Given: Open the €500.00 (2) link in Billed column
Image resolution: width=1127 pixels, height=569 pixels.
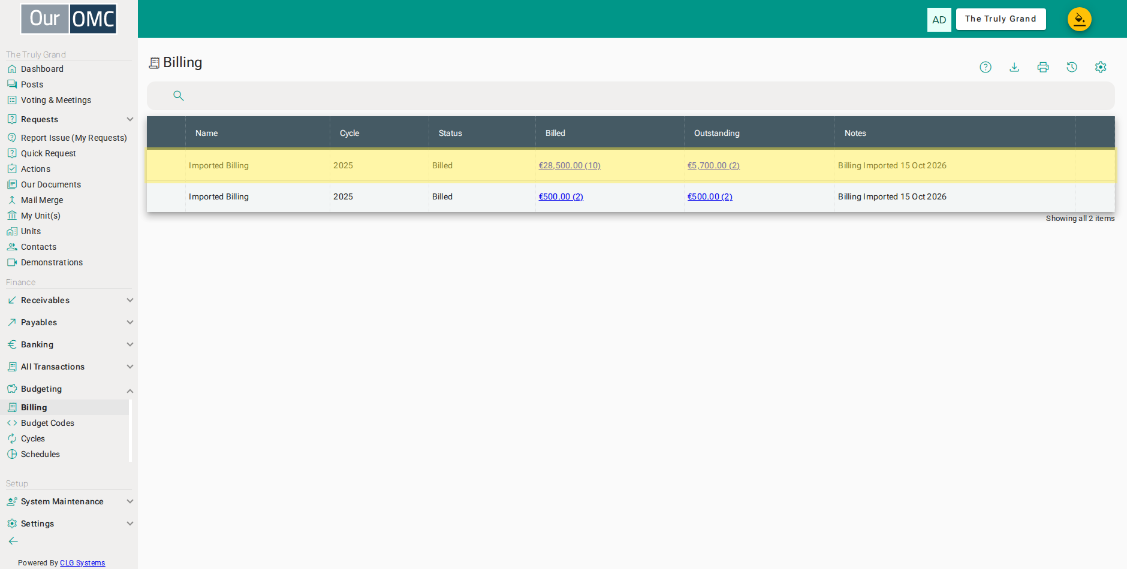Looking at the screenshot, I should [x=561, y=196].
